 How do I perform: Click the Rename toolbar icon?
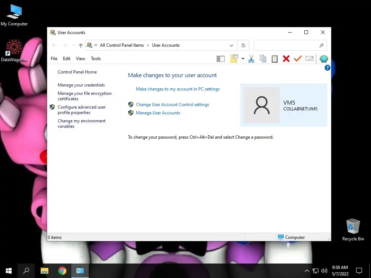tap(309, 59)
